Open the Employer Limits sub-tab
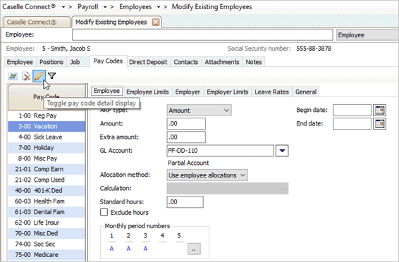The width and height of the screenshot is (399, 262). (x=228, y=92)
